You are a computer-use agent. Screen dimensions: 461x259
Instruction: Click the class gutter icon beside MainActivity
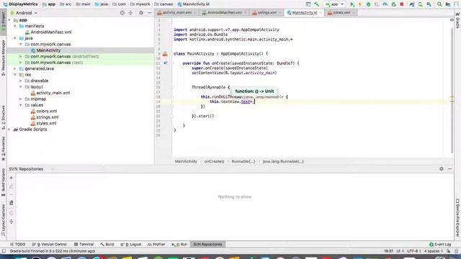coord(165,54)
